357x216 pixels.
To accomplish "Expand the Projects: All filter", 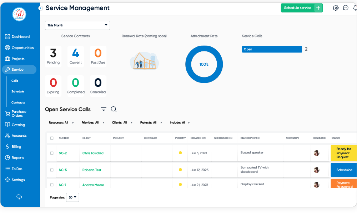I will (151, 123).
